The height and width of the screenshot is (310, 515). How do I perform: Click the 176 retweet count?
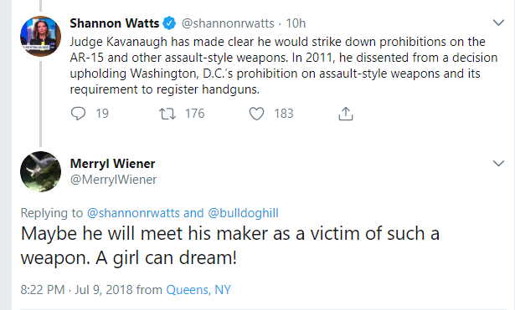[x=195, y=114]
